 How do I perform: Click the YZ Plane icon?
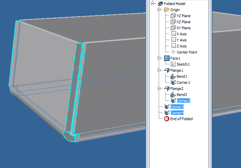pyautogui.click(x=173, y=16)
